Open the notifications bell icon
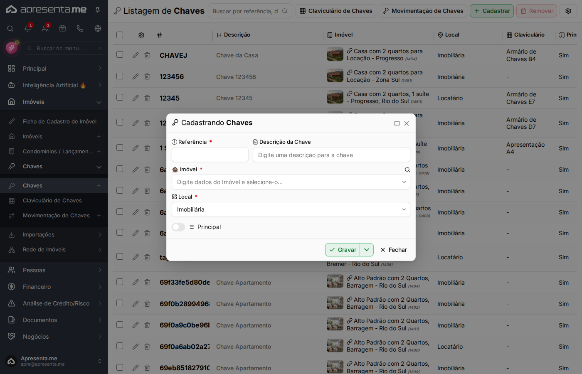Viewport: 582px width, 374px height. 28,28
